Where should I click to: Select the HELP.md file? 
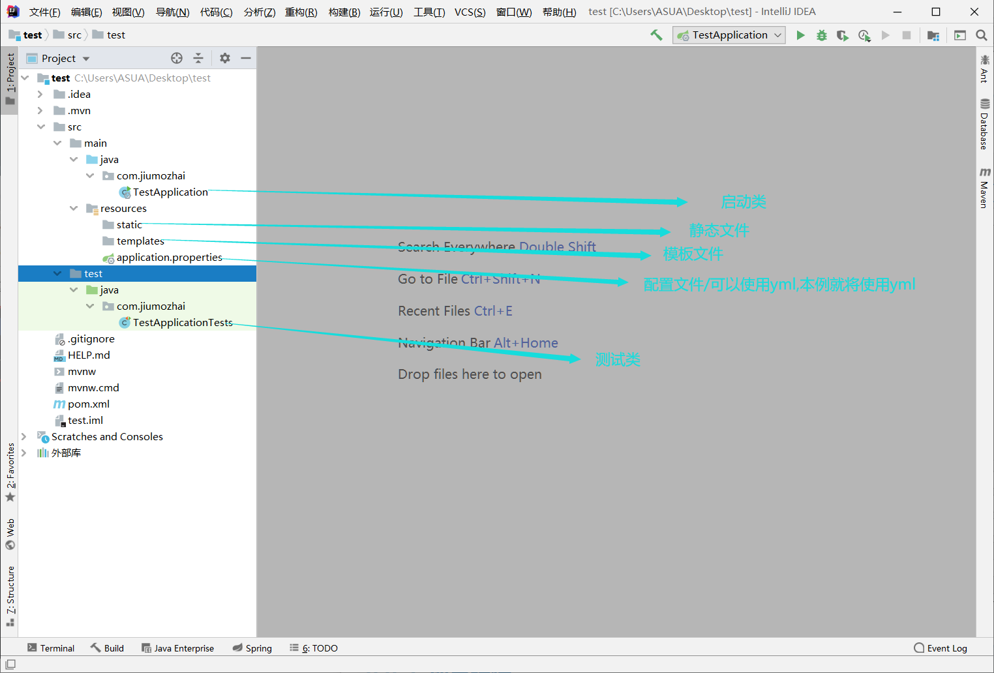[x=89, y=355]
